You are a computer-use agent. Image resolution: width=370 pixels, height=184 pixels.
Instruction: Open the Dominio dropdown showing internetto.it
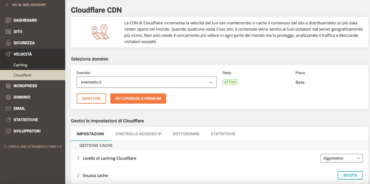[147, 82]
